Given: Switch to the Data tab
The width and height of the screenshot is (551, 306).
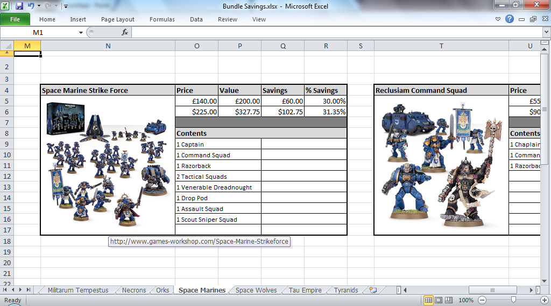Looking at the screenshot, I should coord(196,19).
